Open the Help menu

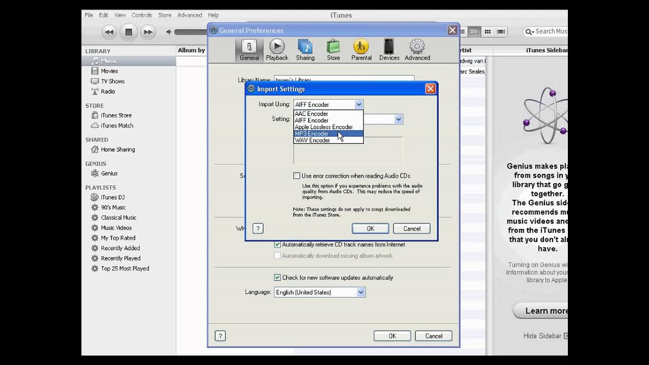pyautogui.click(x=213, y=15)
